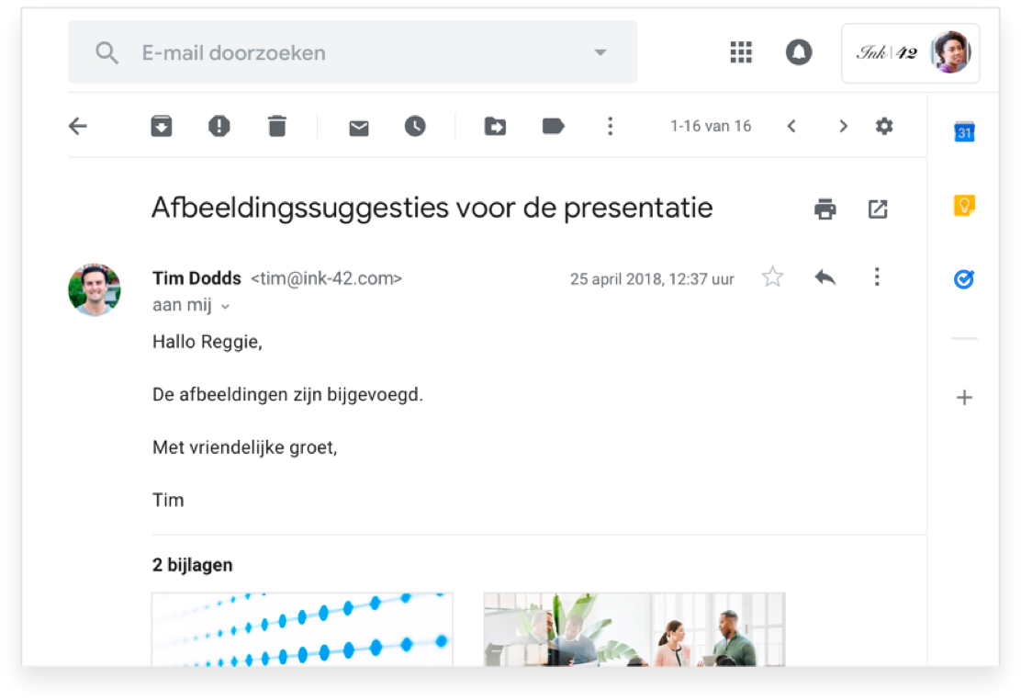1021x700 pixels.
Task: Click sender name Tim Dodds
Action: tap(196, 278)
